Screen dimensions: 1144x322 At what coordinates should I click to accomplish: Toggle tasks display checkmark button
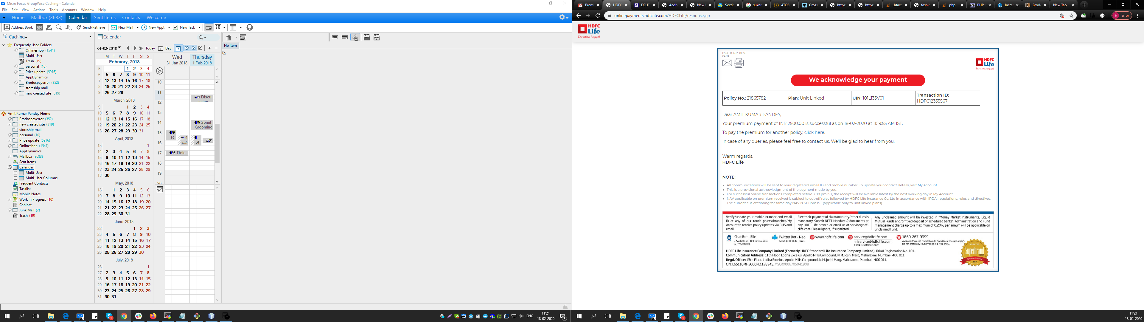194,48
